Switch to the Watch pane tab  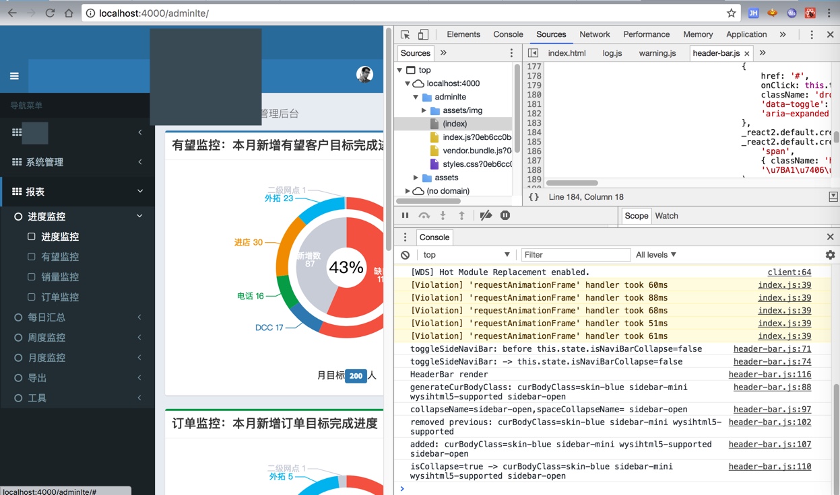tap(666, 216)
